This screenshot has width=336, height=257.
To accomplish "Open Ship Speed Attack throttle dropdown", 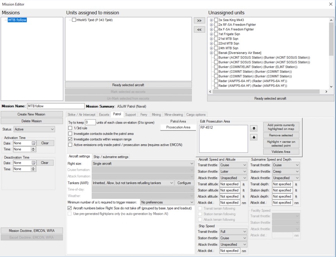I will [x=233, y=245].
